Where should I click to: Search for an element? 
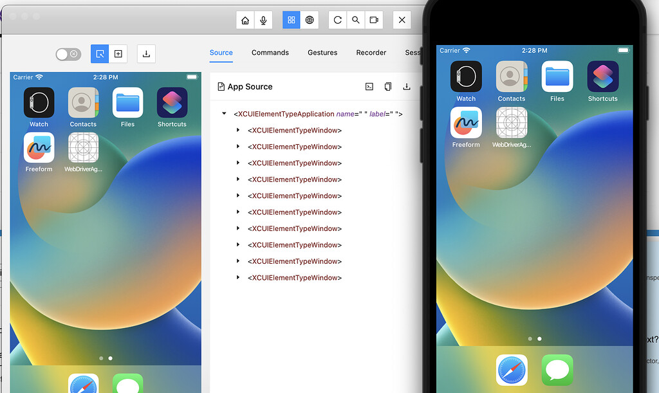355,20
